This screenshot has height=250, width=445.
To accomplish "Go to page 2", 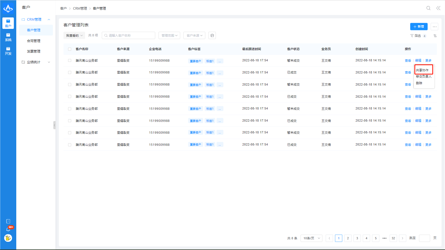I will (348, 238).
